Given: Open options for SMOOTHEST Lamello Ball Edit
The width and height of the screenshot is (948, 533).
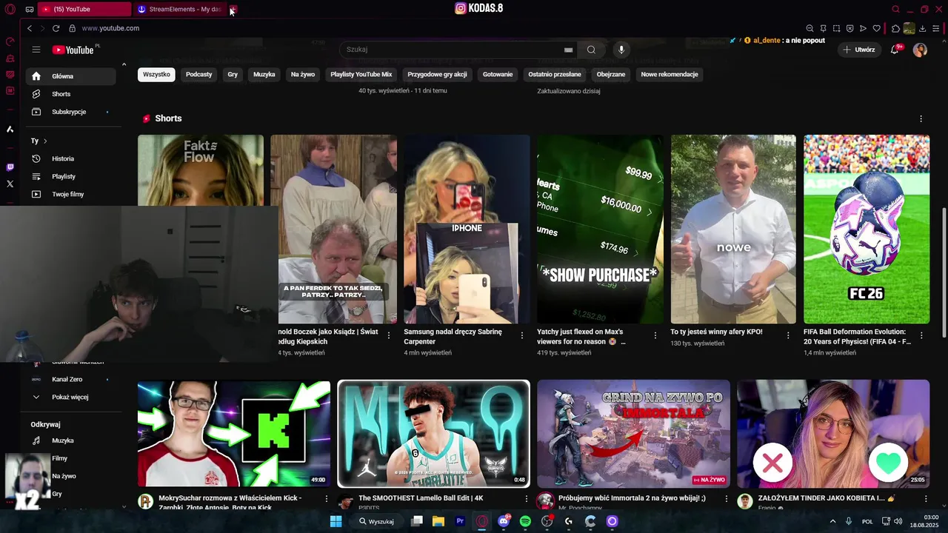Looking at the screenshot, I should coord(526,498).
